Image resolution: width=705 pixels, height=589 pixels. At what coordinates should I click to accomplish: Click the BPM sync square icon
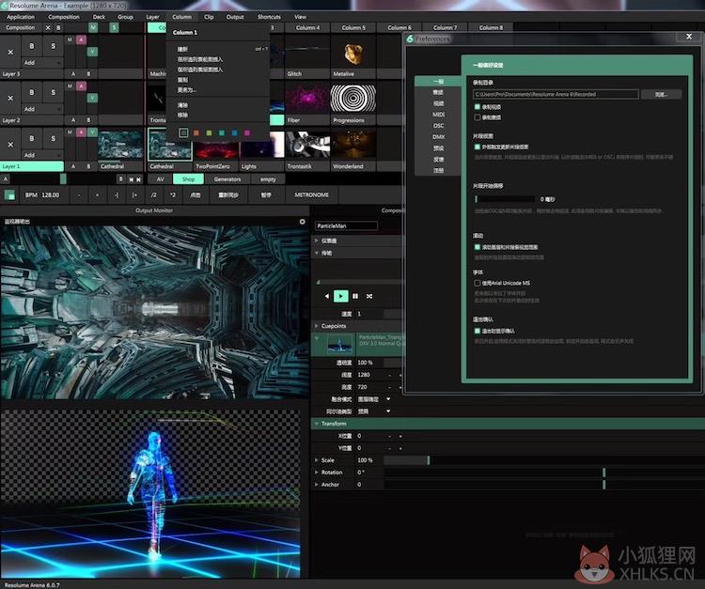click(x=9, y=195)
